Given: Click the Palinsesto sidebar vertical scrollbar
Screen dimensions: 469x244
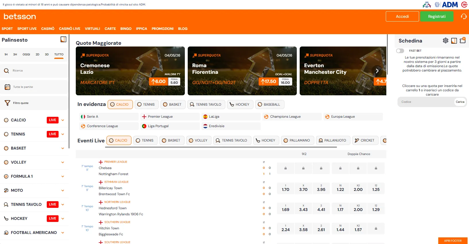Looking at the screenshot, I should tap(69, 92).
